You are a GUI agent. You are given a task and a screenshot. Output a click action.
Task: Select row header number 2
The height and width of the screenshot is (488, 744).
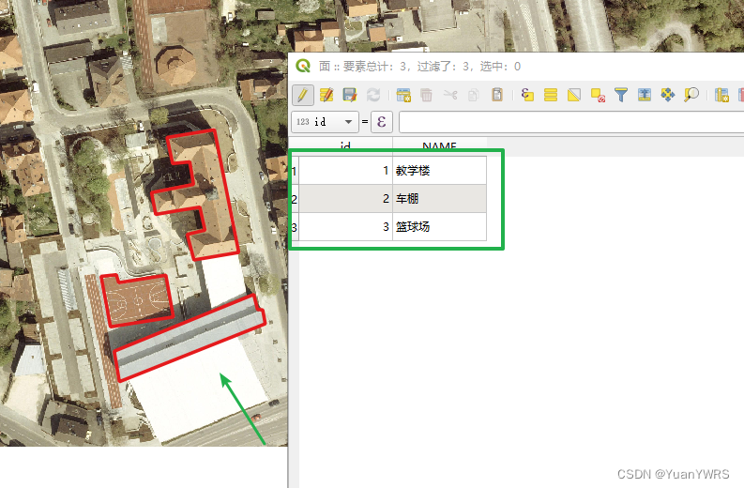[295, 198]
